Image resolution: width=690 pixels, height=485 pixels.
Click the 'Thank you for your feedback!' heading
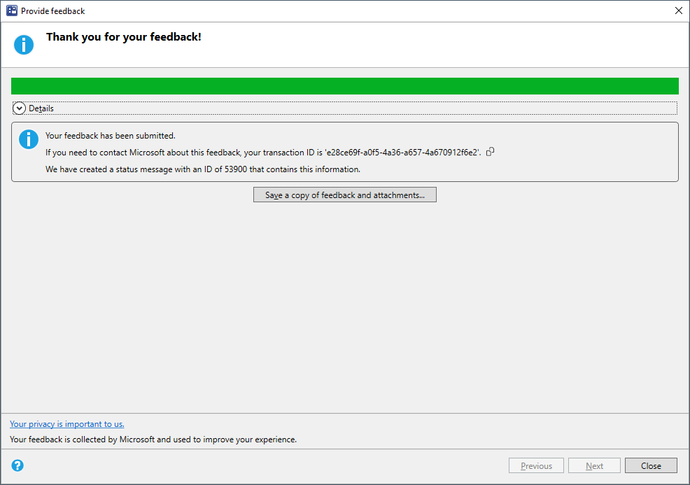(123, 36)
